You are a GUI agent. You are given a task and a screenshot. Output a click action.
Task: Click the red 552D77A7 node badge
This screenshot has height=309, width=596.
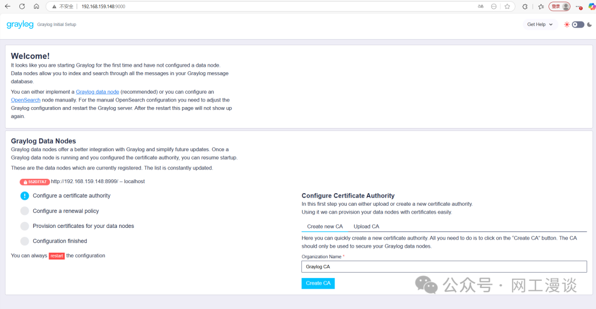tap(35, 182)
